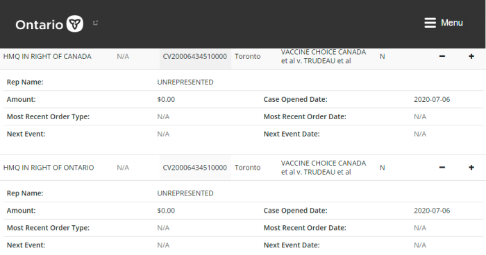Select case number in the ONTARIO row
The height and width of the screenshot is (255, 486).
point(194,168)
